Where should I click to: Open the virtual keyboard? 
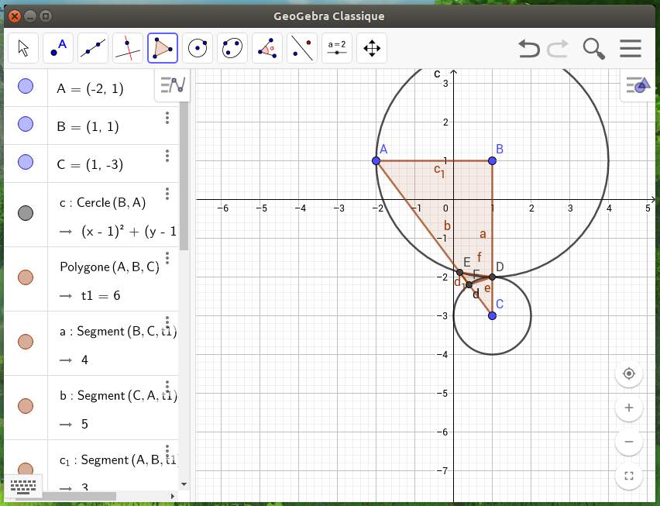(x=25, y=486)
